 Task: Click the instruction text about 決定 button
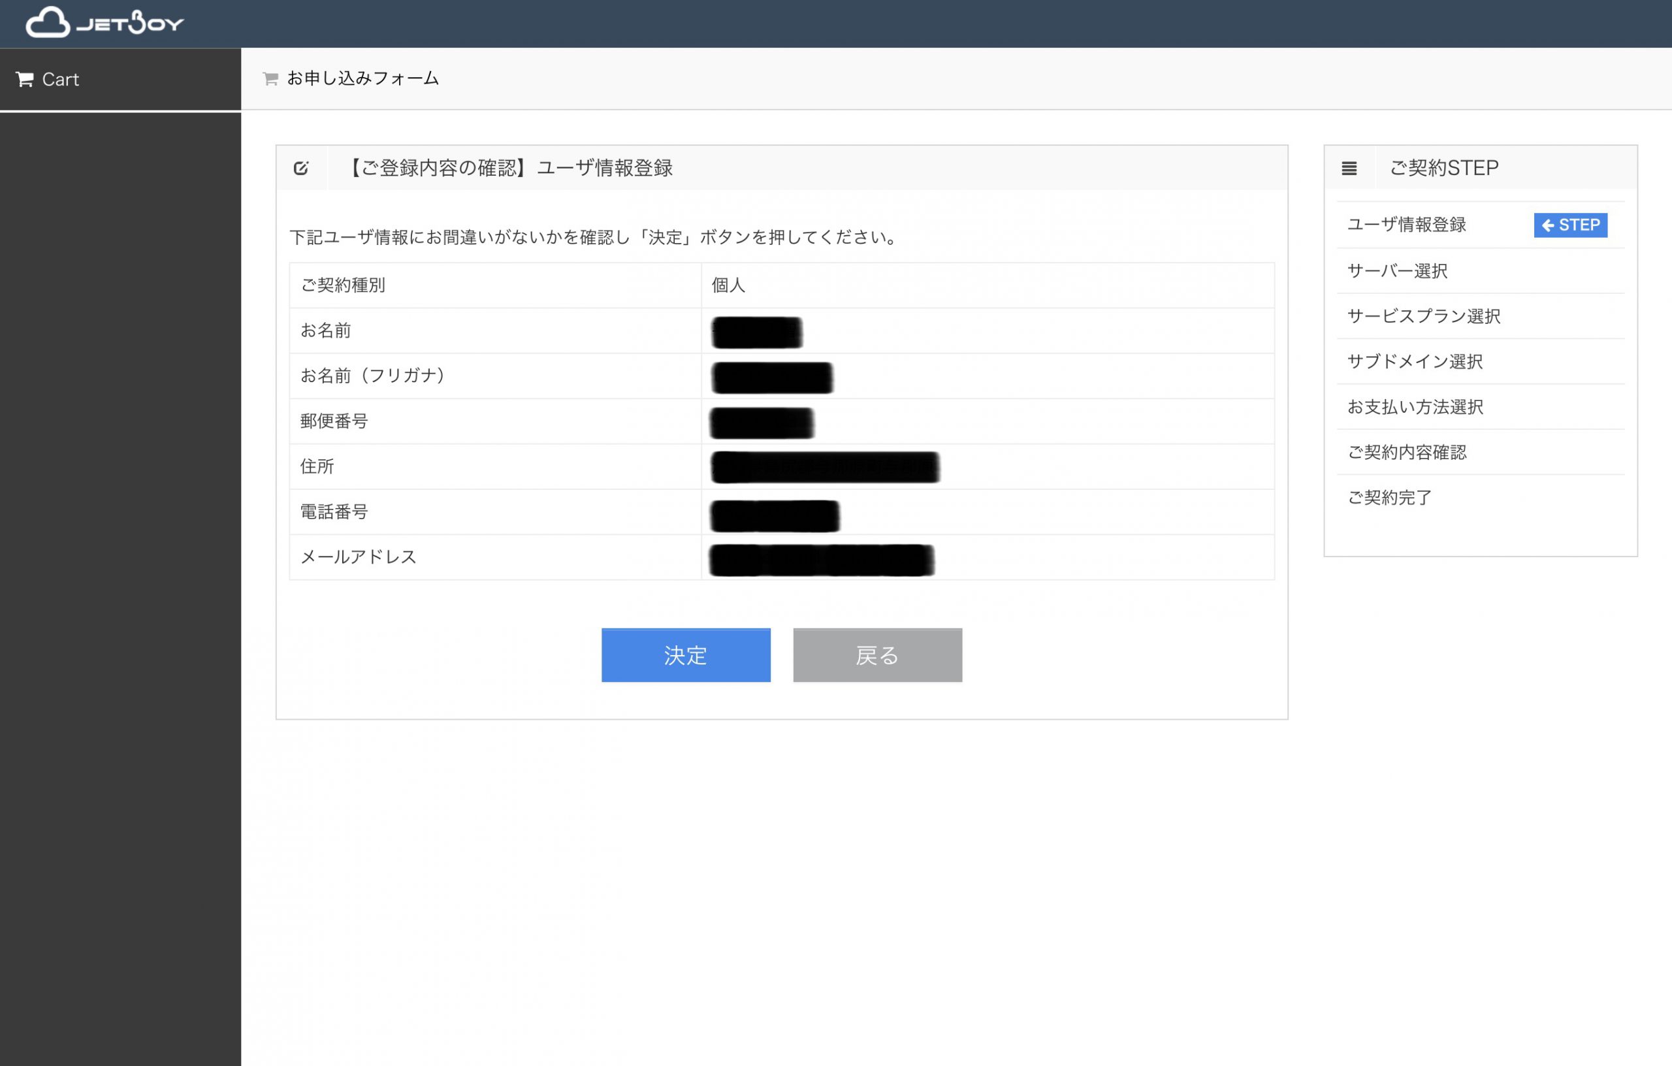[594, 238]
